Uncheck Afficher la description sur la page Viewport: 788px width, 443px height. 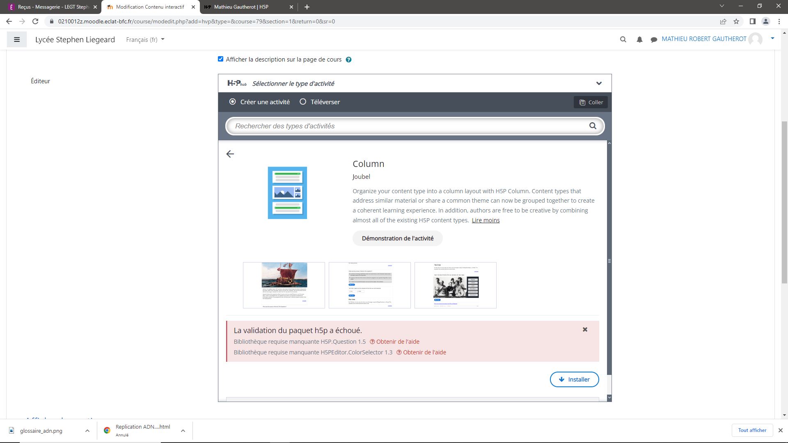click(221, 59)
